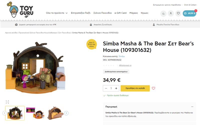
Task: Click the Προσθήκη στο καλάθι button
Action: click(135, 88)
